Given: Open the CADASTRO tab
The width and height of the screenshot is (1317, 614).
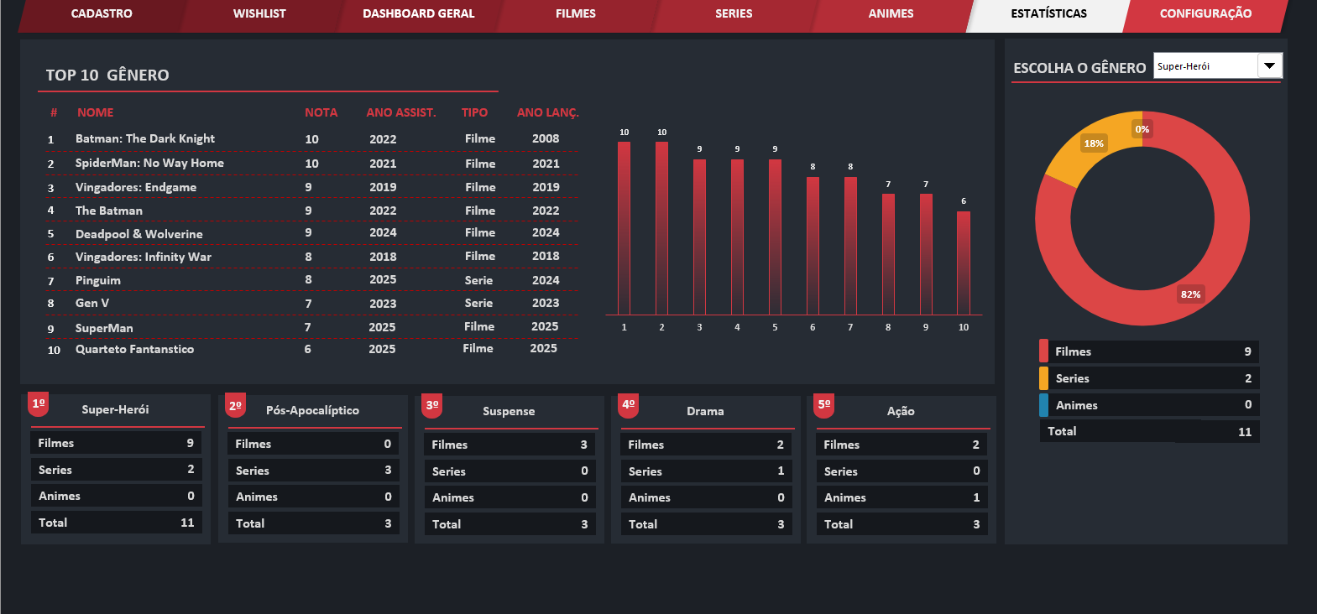Looking at the screenshot, I should 102,14.
